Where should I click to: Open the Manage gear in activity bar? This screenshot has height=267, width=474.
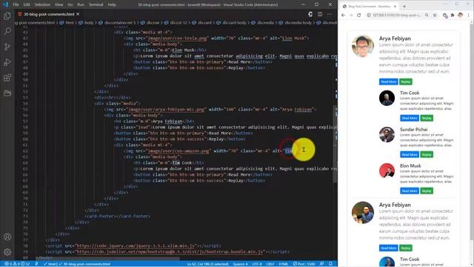[x=7, y=252]
